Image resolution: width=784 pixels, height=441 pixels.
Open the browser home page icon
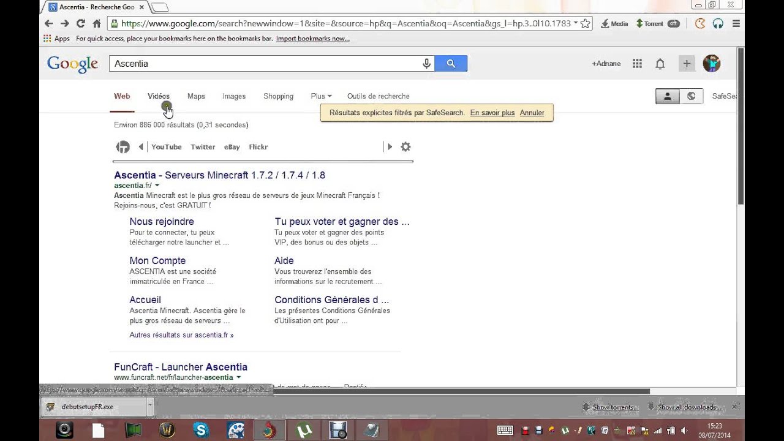tap(96, 23)
